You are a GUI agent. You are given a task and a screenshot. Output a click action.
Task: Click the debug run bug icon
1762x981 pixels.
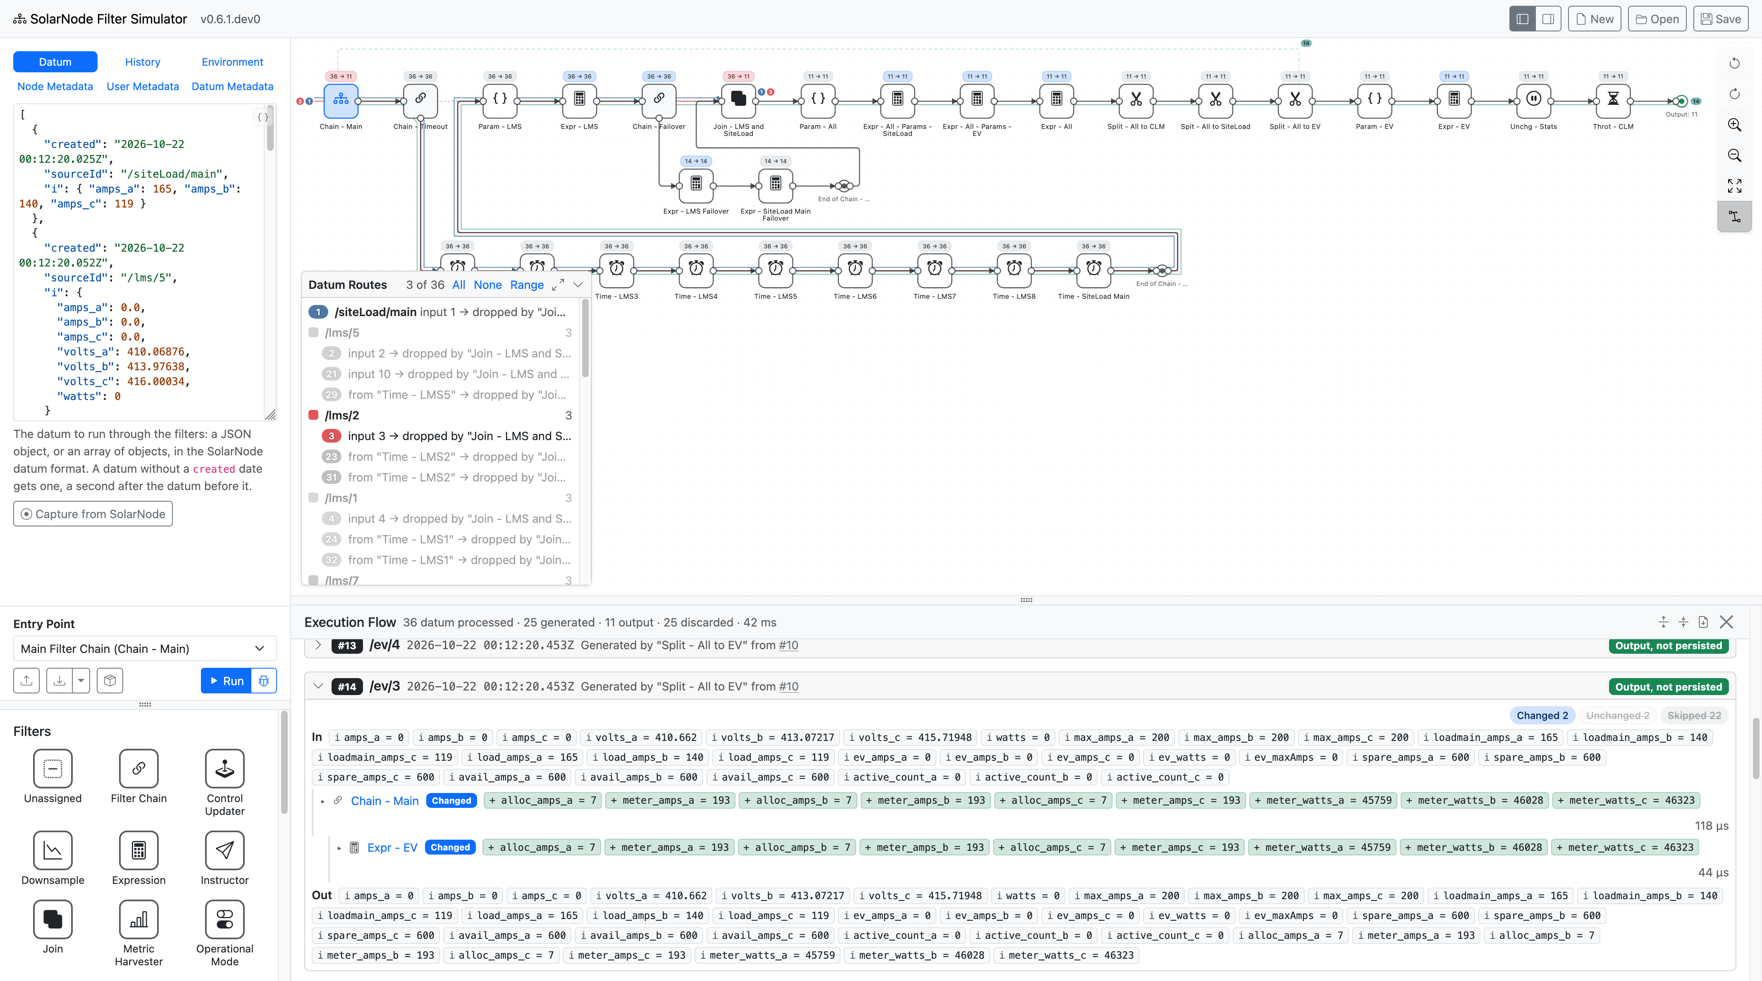click(x=264, y=681)
